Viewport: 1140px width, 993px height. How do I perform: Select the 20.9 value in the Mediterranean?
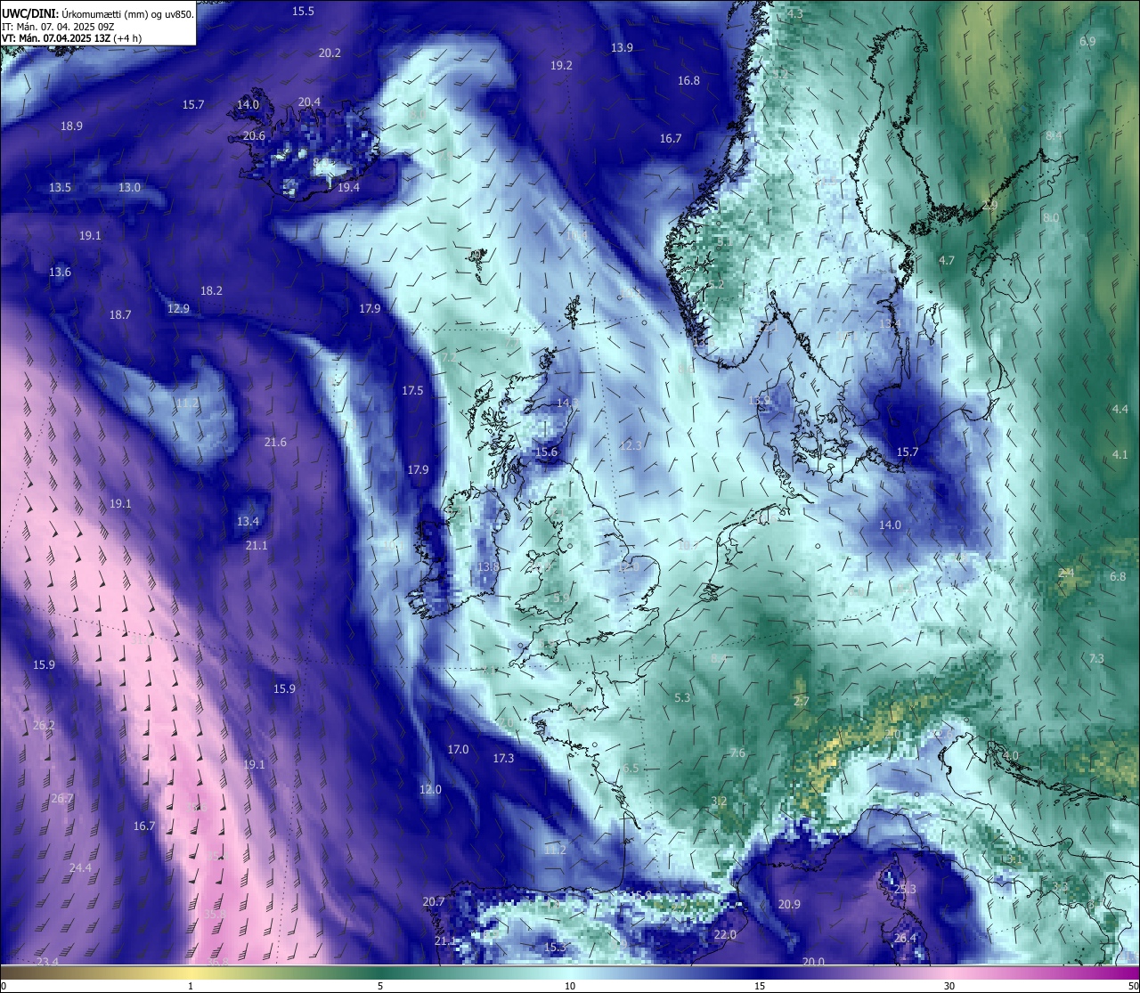click(789, 904)
